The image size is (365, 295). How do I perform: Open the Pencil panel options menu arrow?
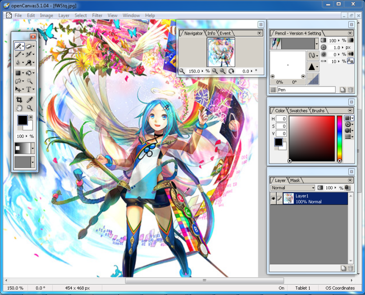click(350, 33)
